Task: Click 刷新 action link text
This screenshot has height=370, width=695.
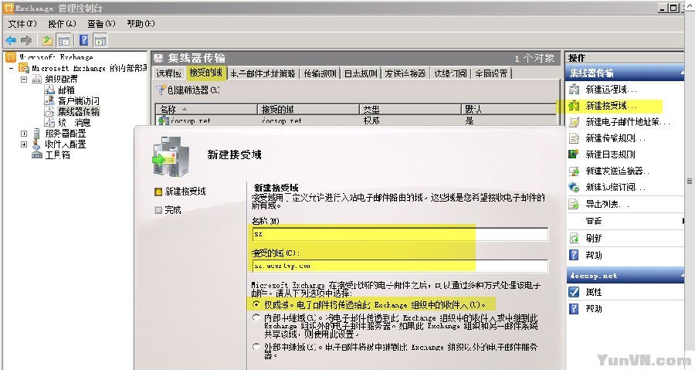Action: [594, 238]
